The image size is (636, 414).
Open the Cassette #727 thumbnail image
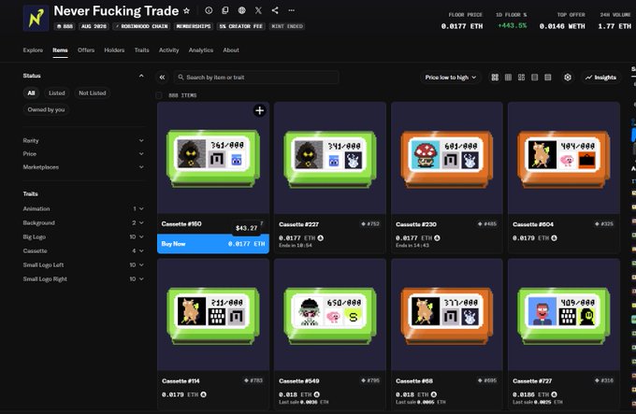pos(564,315)
